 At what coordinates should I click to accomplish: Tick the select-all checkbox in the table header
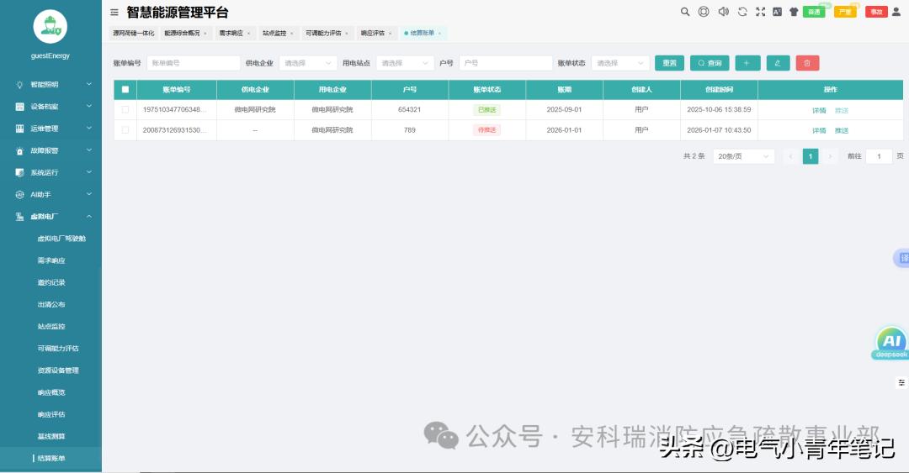point(125,89)
